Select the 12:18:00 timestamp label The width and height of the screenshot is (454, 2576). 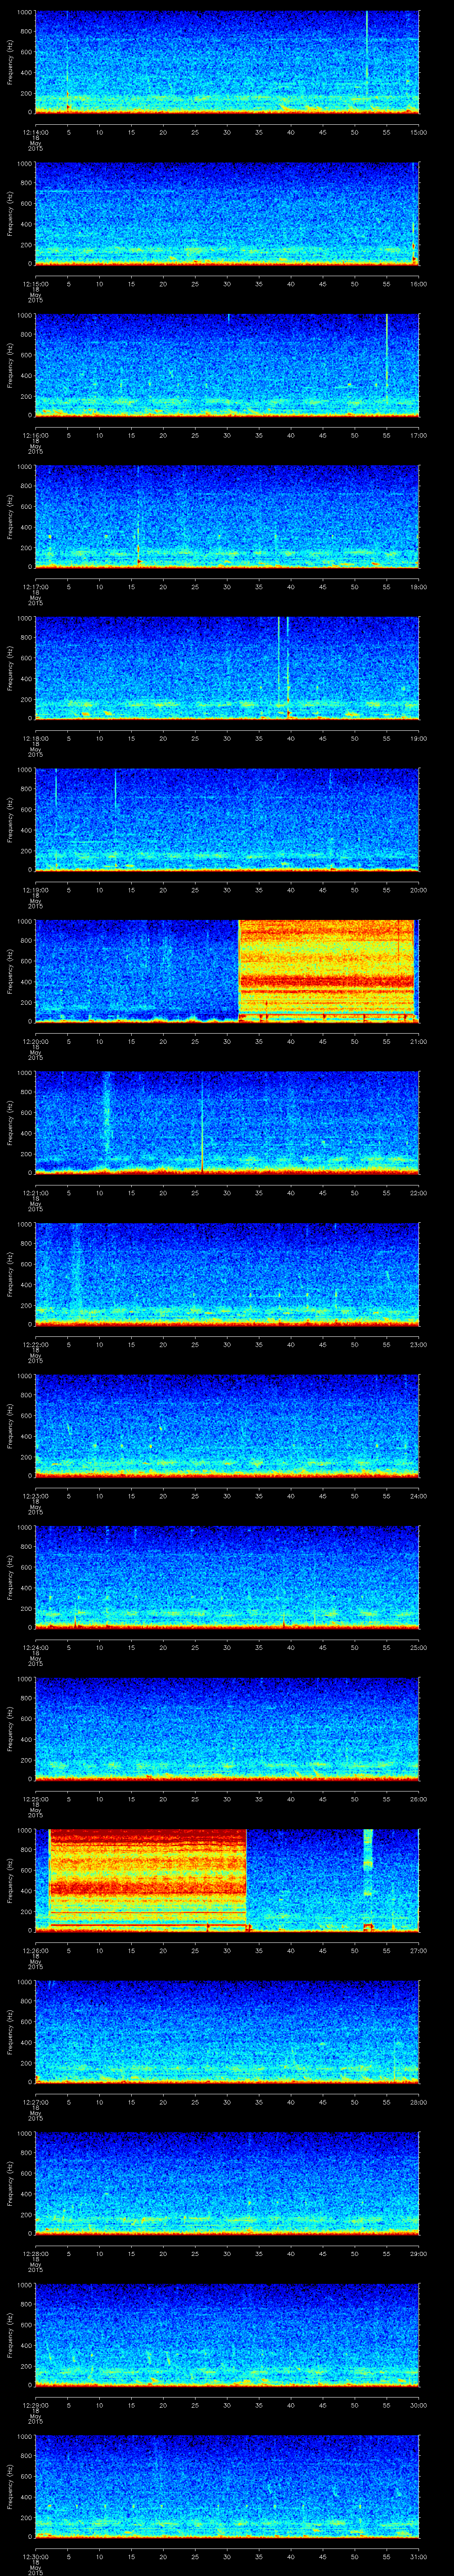pos(36,738)
